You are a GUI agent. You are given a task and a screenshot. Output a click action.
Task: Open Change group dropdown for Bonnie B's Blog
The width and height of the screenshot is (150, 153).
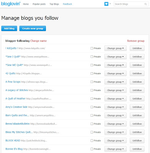click(116, 149)
